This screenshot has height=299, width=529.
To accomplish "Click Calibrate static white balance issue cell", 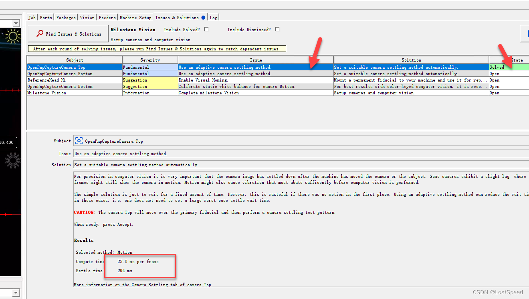I will (256, 86).
